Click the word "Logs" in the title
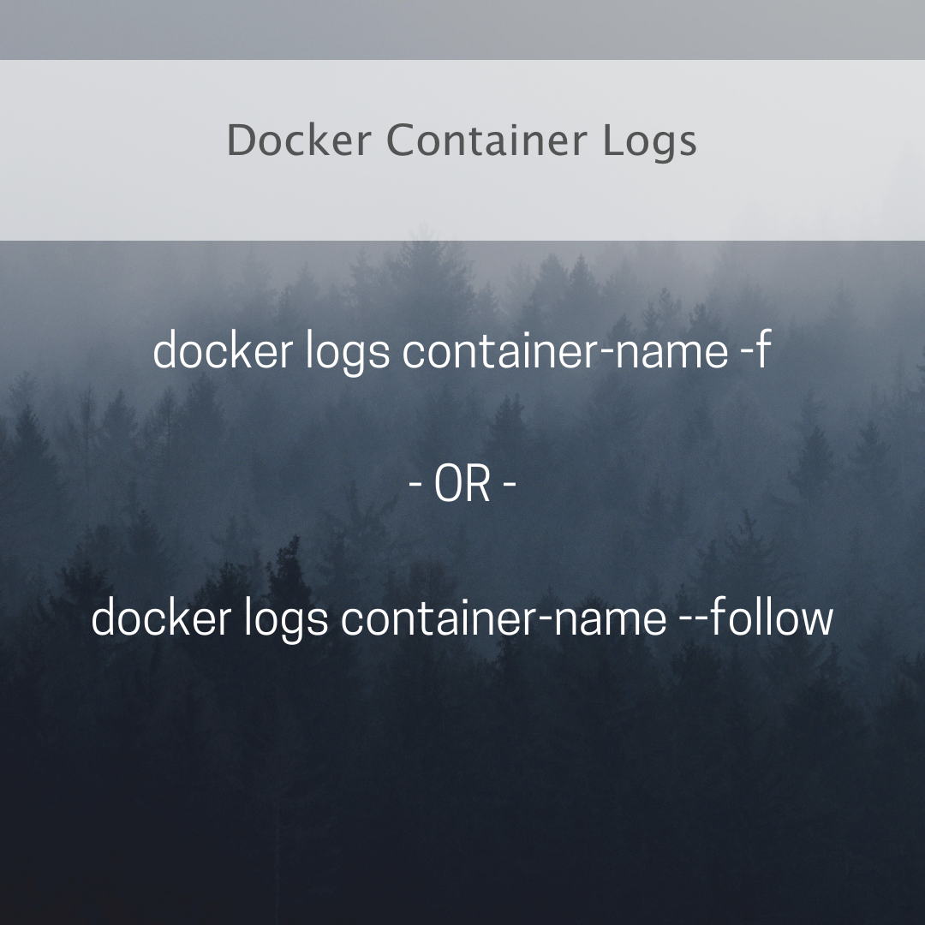925x925 pixels. pyautogui.click(x=649, y=141)
